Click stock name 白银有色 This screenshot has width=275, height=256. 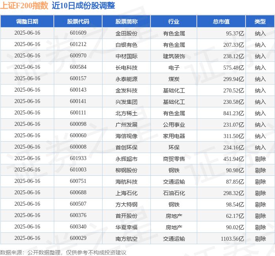(126, 45)
